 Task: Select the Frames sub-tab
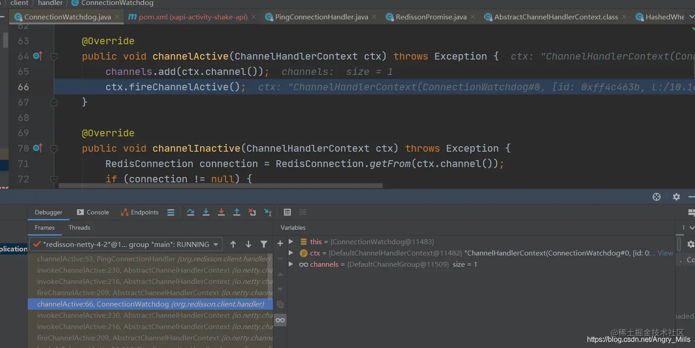click(45, 228)
